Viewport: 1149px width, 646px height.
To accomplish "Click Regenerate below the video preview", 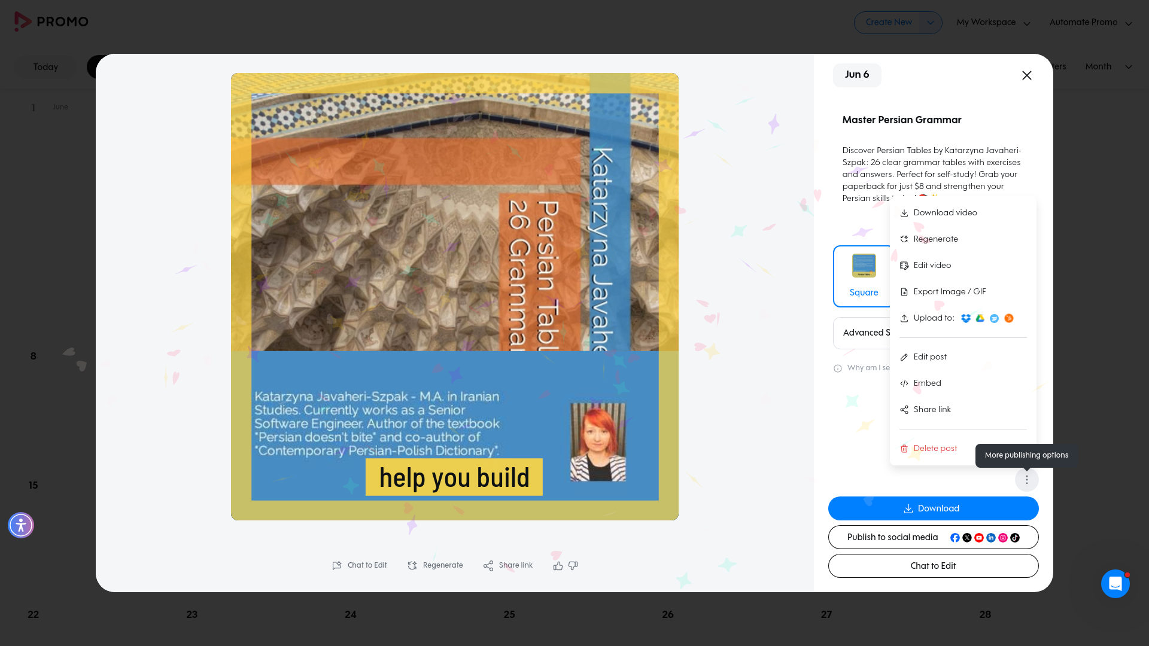I will coord(435,565).
